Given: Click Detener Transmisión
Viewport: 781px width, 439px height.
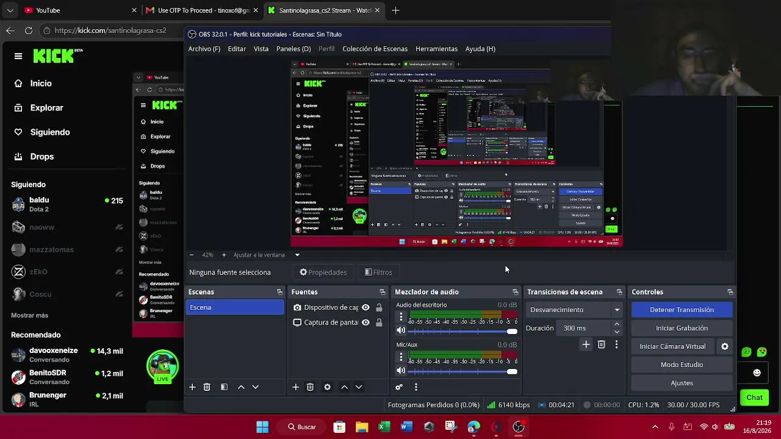Looking at the screenshot, I should pyautogui.click(x=682, y=310).
